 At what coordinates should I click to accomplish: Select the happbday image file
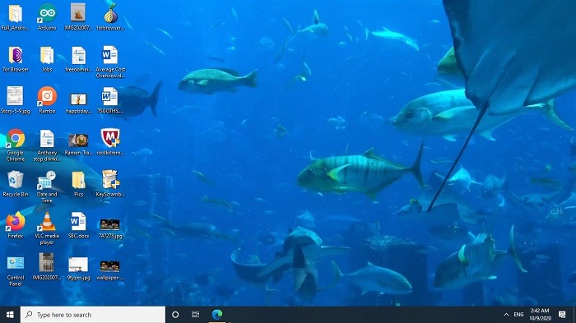78,99
